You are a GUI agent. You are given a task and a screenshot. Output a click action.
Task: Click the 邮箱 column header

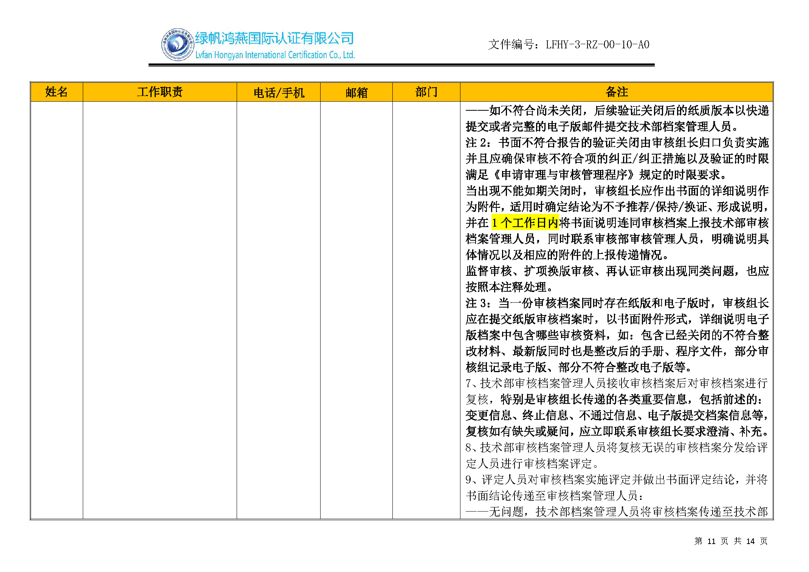(x=356, y=93)
